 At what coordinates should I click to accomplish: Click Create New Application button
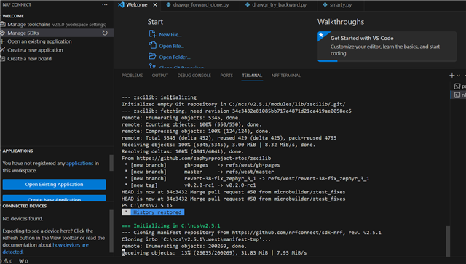coord(54,199)
